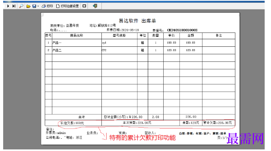The height and width of the screenshot is (151, 271).
Task: Click 未款:120元 text
Action: tap(191, 122)
